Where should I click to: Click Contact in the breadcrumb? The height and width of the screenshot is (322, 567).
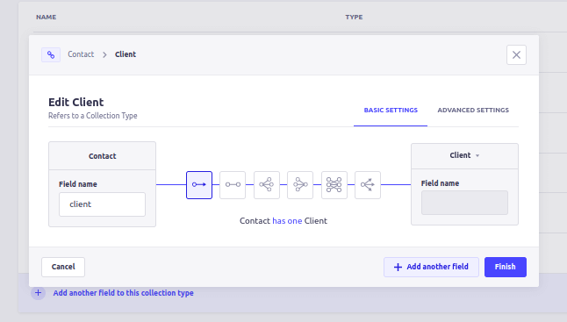point(81,54)
